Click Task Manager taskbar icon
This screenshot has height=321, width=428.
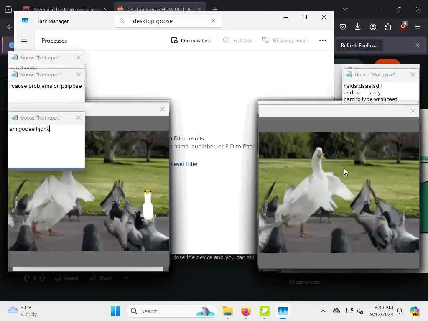(x=283, y=311)
